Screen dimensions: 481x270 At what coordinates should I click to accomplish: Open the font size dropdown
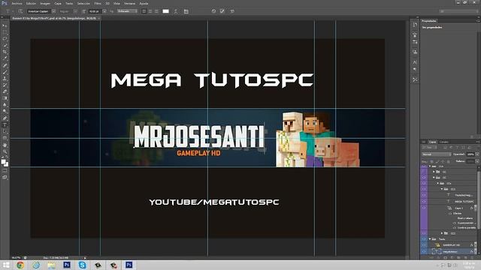pyautogui.click(x=104, y=11)
